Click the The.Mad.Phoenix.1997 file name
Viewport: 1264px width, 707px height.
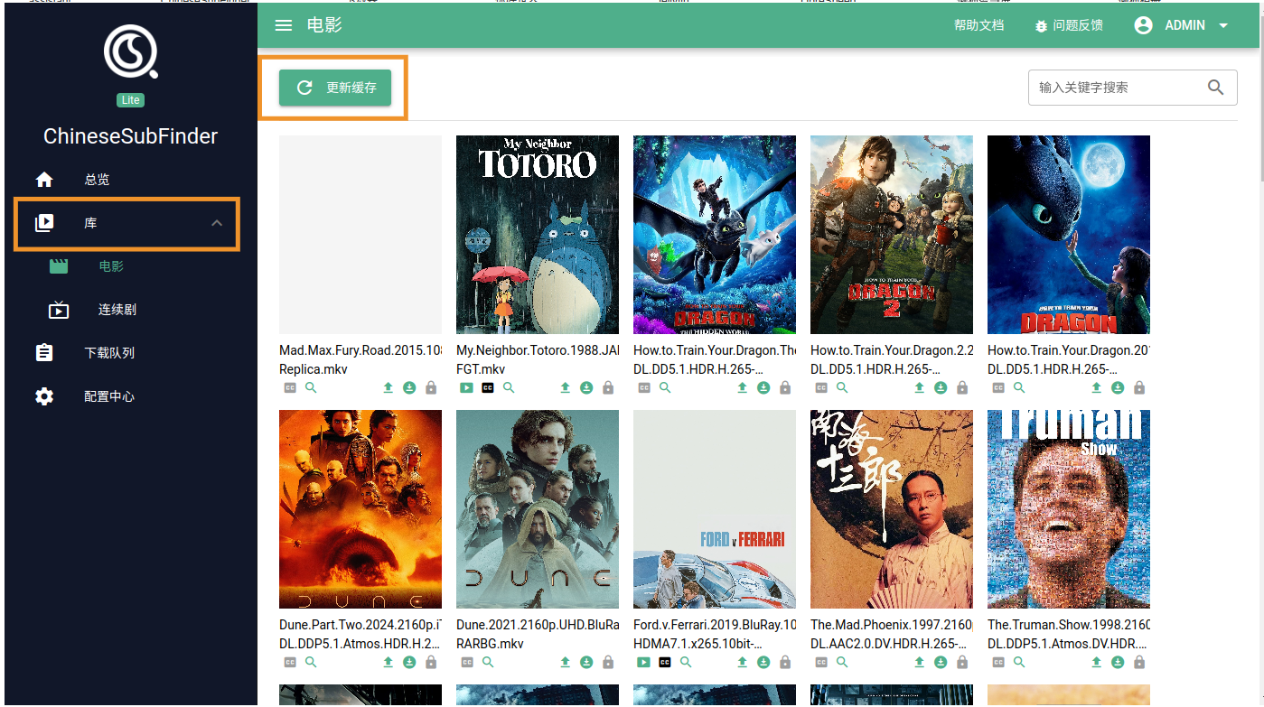click(892, 634)
